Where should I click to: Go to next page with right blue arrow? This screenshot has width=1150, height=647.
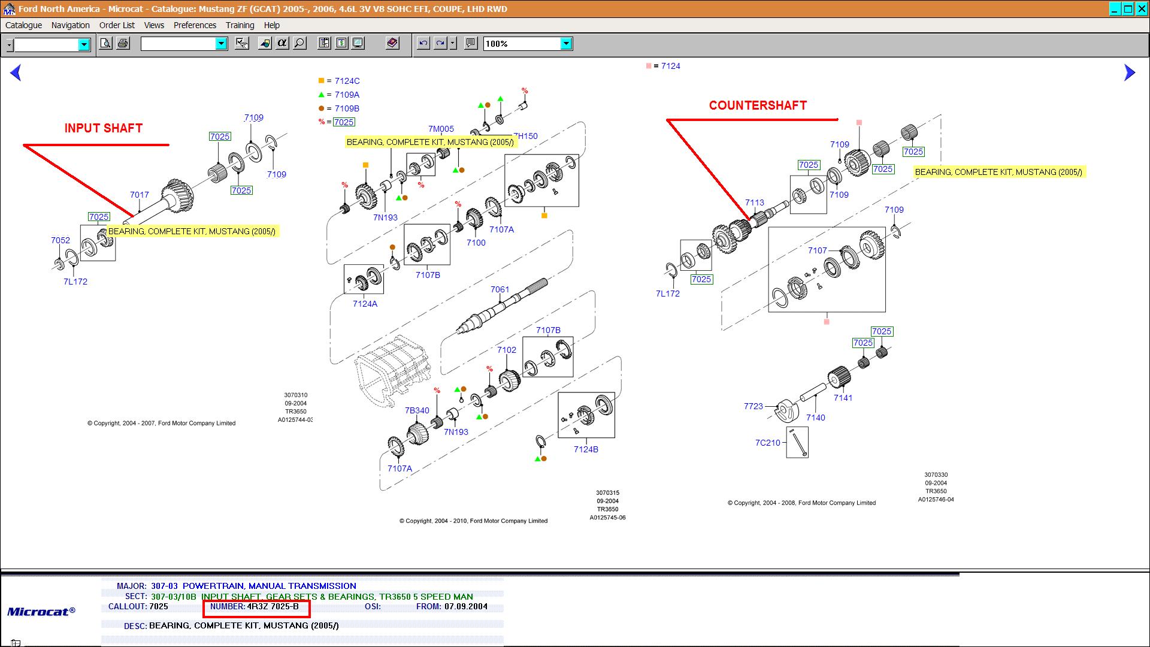(x=1130, y=72)
